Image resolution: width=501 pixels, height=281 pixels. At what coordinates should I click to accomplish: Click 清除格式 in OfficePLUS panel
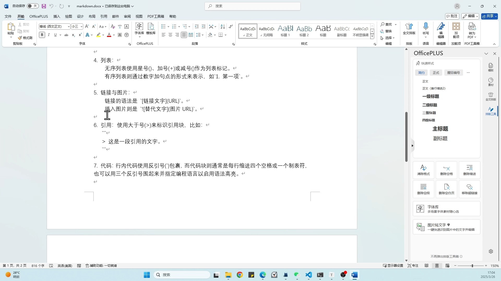point(423,170)
